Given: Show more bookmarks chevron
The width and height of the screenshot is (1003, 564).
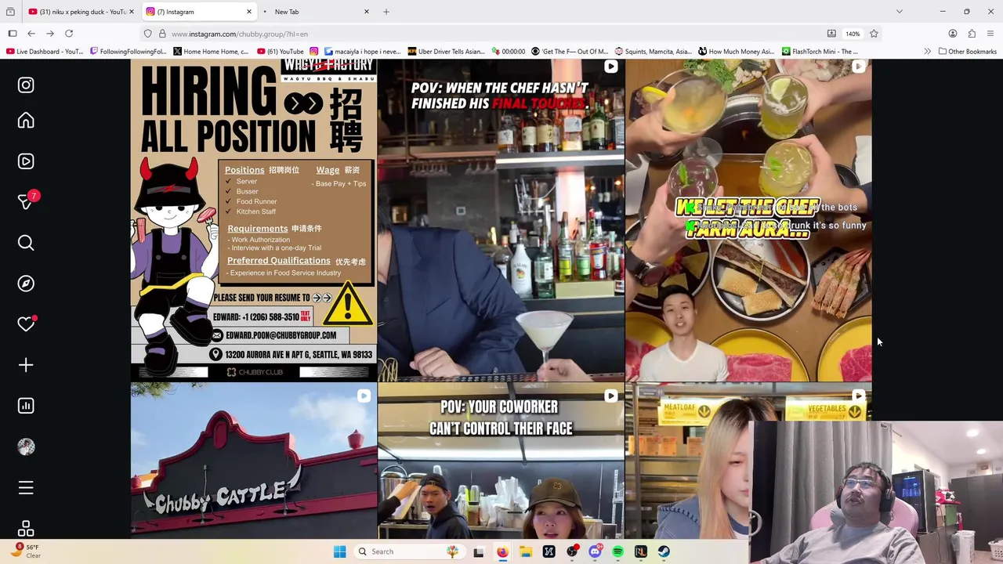Looking at the screenshot, I should [927, 52].
